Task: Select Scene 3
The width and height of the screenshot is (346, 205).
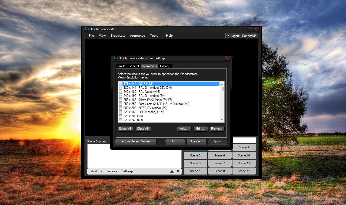Action: (x=195, y=163)
